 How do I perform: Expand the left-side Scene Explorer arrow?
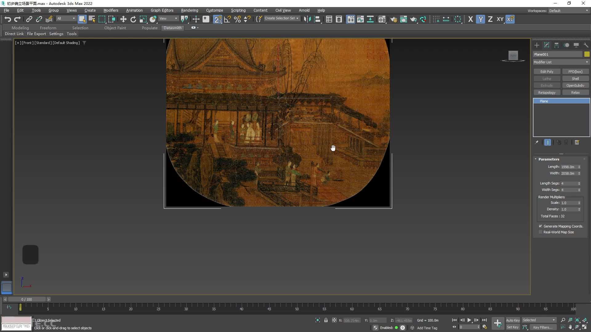(x=6, y=275)
